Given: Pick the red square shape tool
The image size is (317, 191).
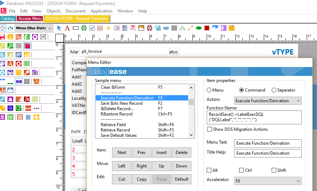Looking at the screenshot, I should point(207,28).
